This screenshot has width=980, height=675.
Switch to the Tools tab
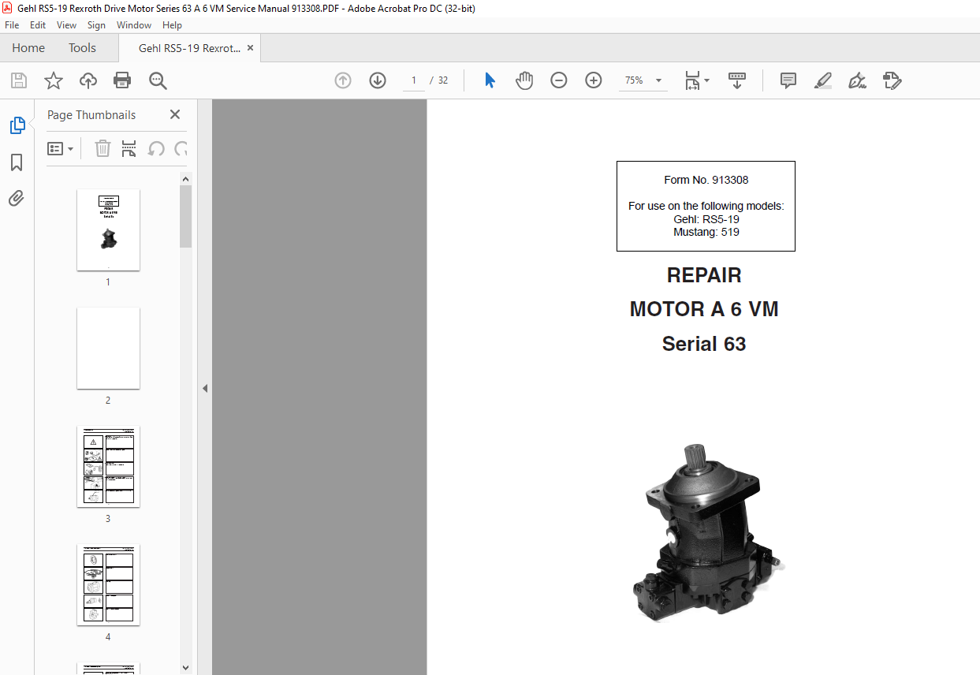click(82, 48)
